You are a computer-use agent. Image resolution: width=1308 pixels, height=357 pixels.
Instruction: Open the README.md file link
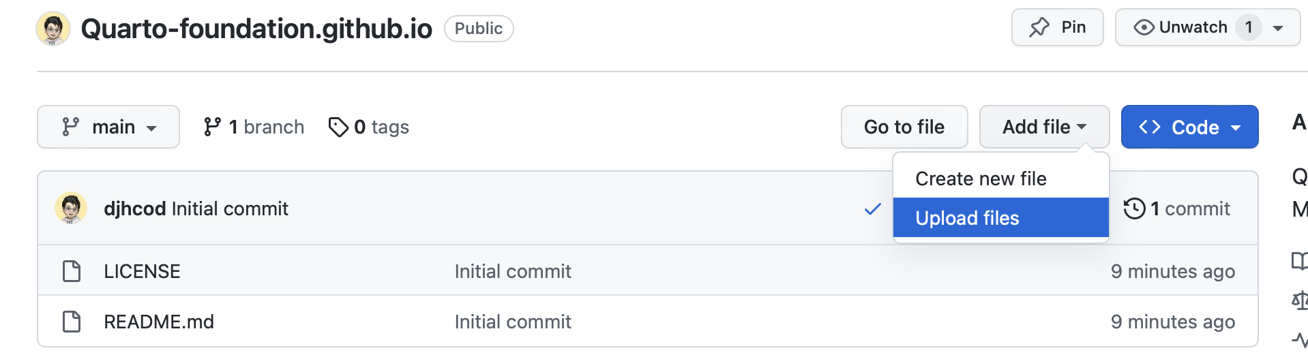[x=159, y=322]
